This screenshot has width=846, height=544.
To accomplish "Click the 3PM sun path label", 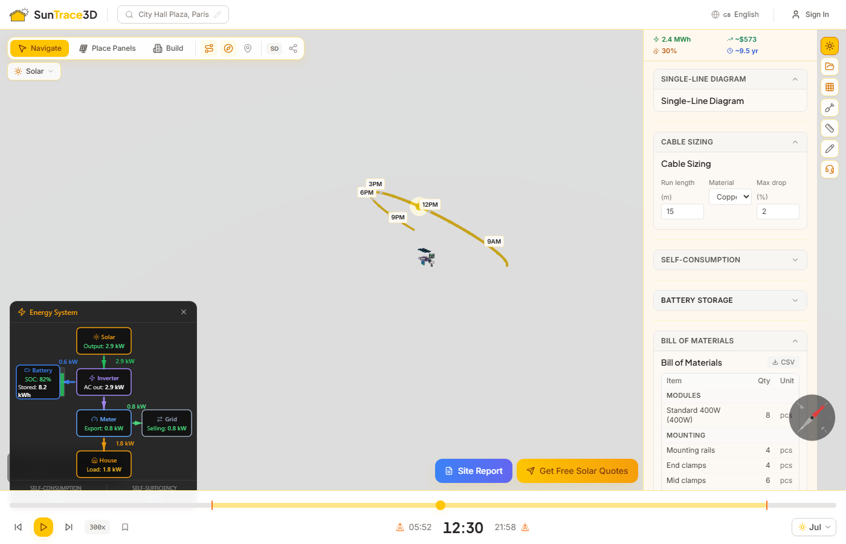I will tap(375, 184).
